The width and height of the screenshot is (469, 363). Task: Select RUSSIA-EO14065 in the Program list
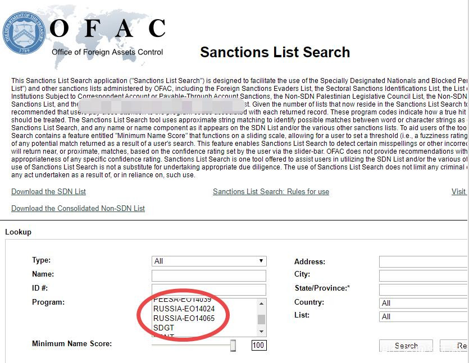(184, 318)
